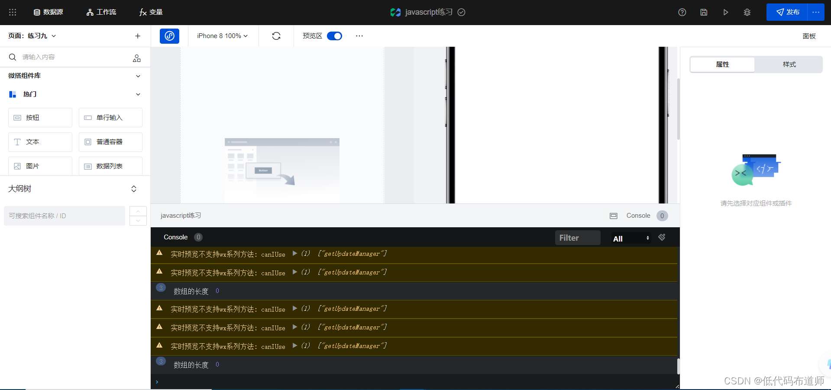Screen dimensions: 831x390
Task: Switch to the 属性 properties tab
Action: point(722,64)
